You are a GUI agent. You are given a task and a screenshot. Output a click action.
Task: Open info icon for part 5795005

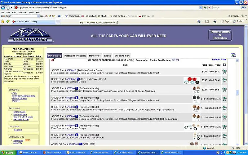[x=77, y=126]
